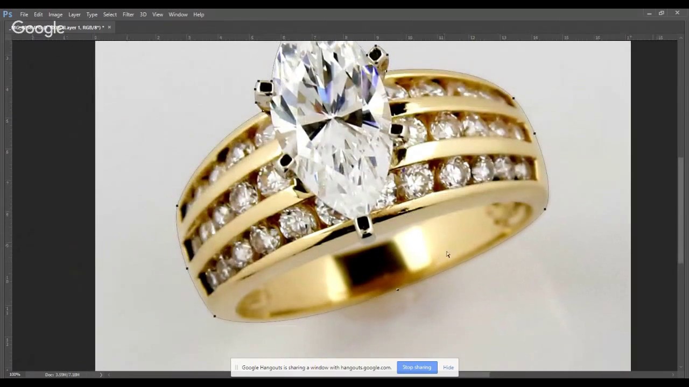The width and height of the screenshot is (689, 387).
Task: Open the Type menu
Action: coord(92,15)
